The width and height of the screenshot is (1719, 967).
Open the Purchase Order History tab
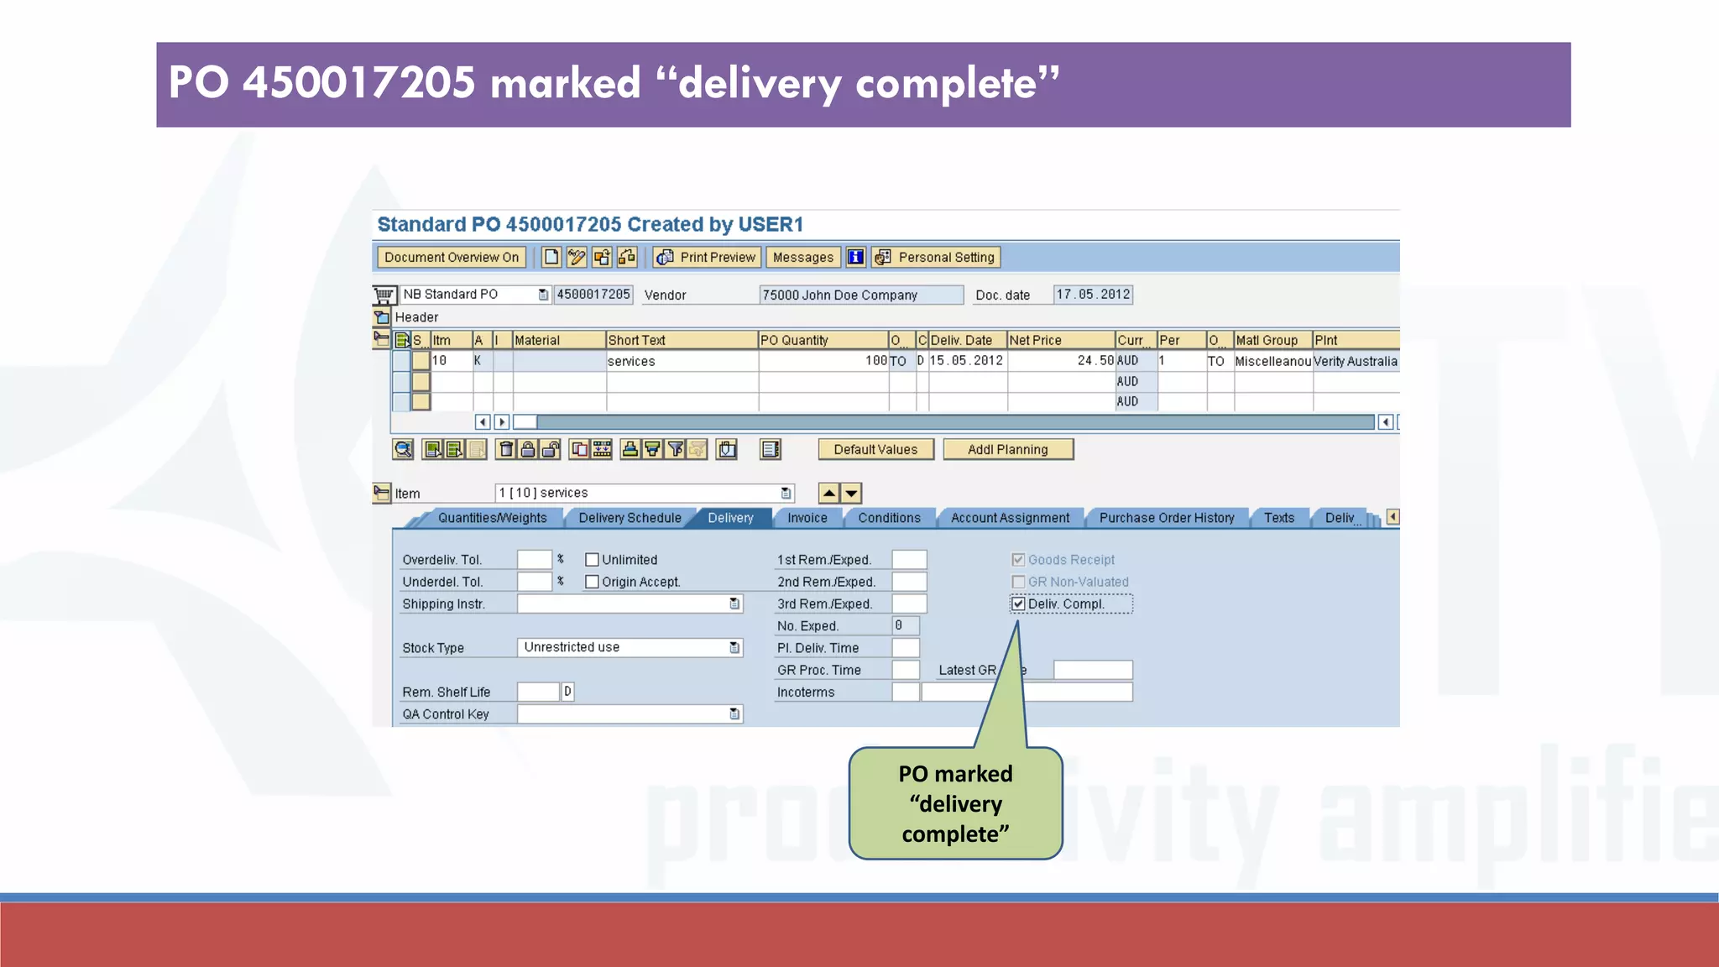pos(1166,518)
